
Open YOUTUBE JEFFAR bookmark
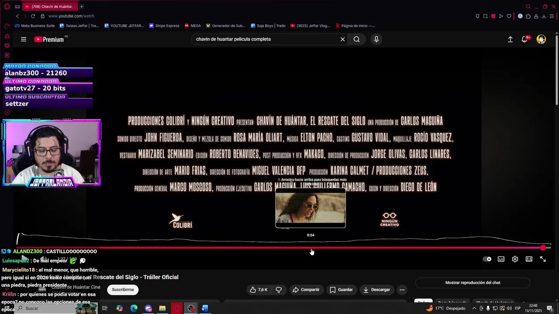(x=124, y=26)
